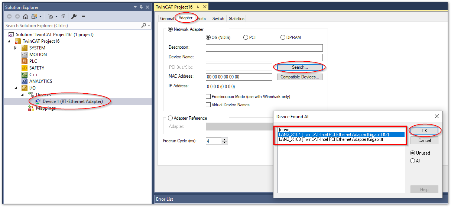Switch to the Adapter tab
The image size is (451, 207).
(x=186, y=18)
